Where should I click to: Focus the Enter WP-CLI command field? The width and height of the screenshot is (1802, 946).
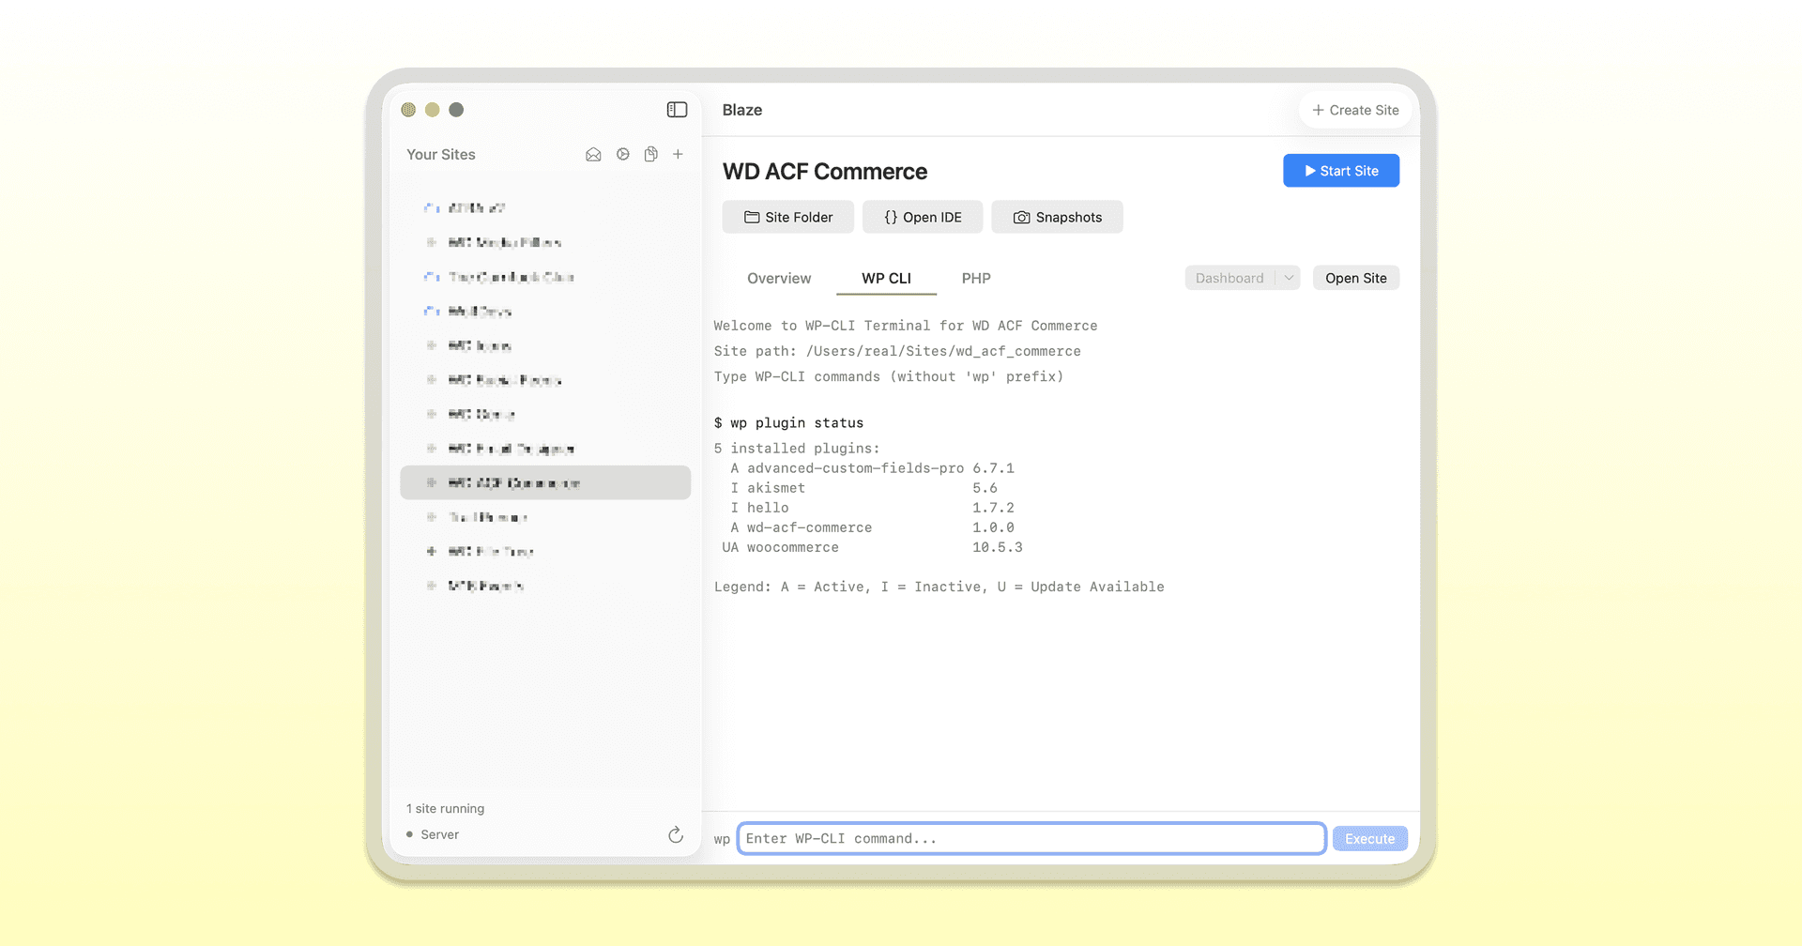tap(1031, 838)
